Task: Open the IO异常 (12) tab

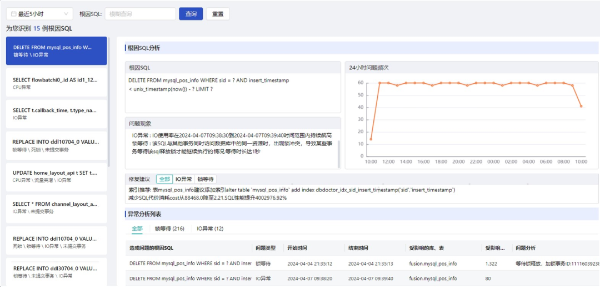Action: [x=210, y=229]
